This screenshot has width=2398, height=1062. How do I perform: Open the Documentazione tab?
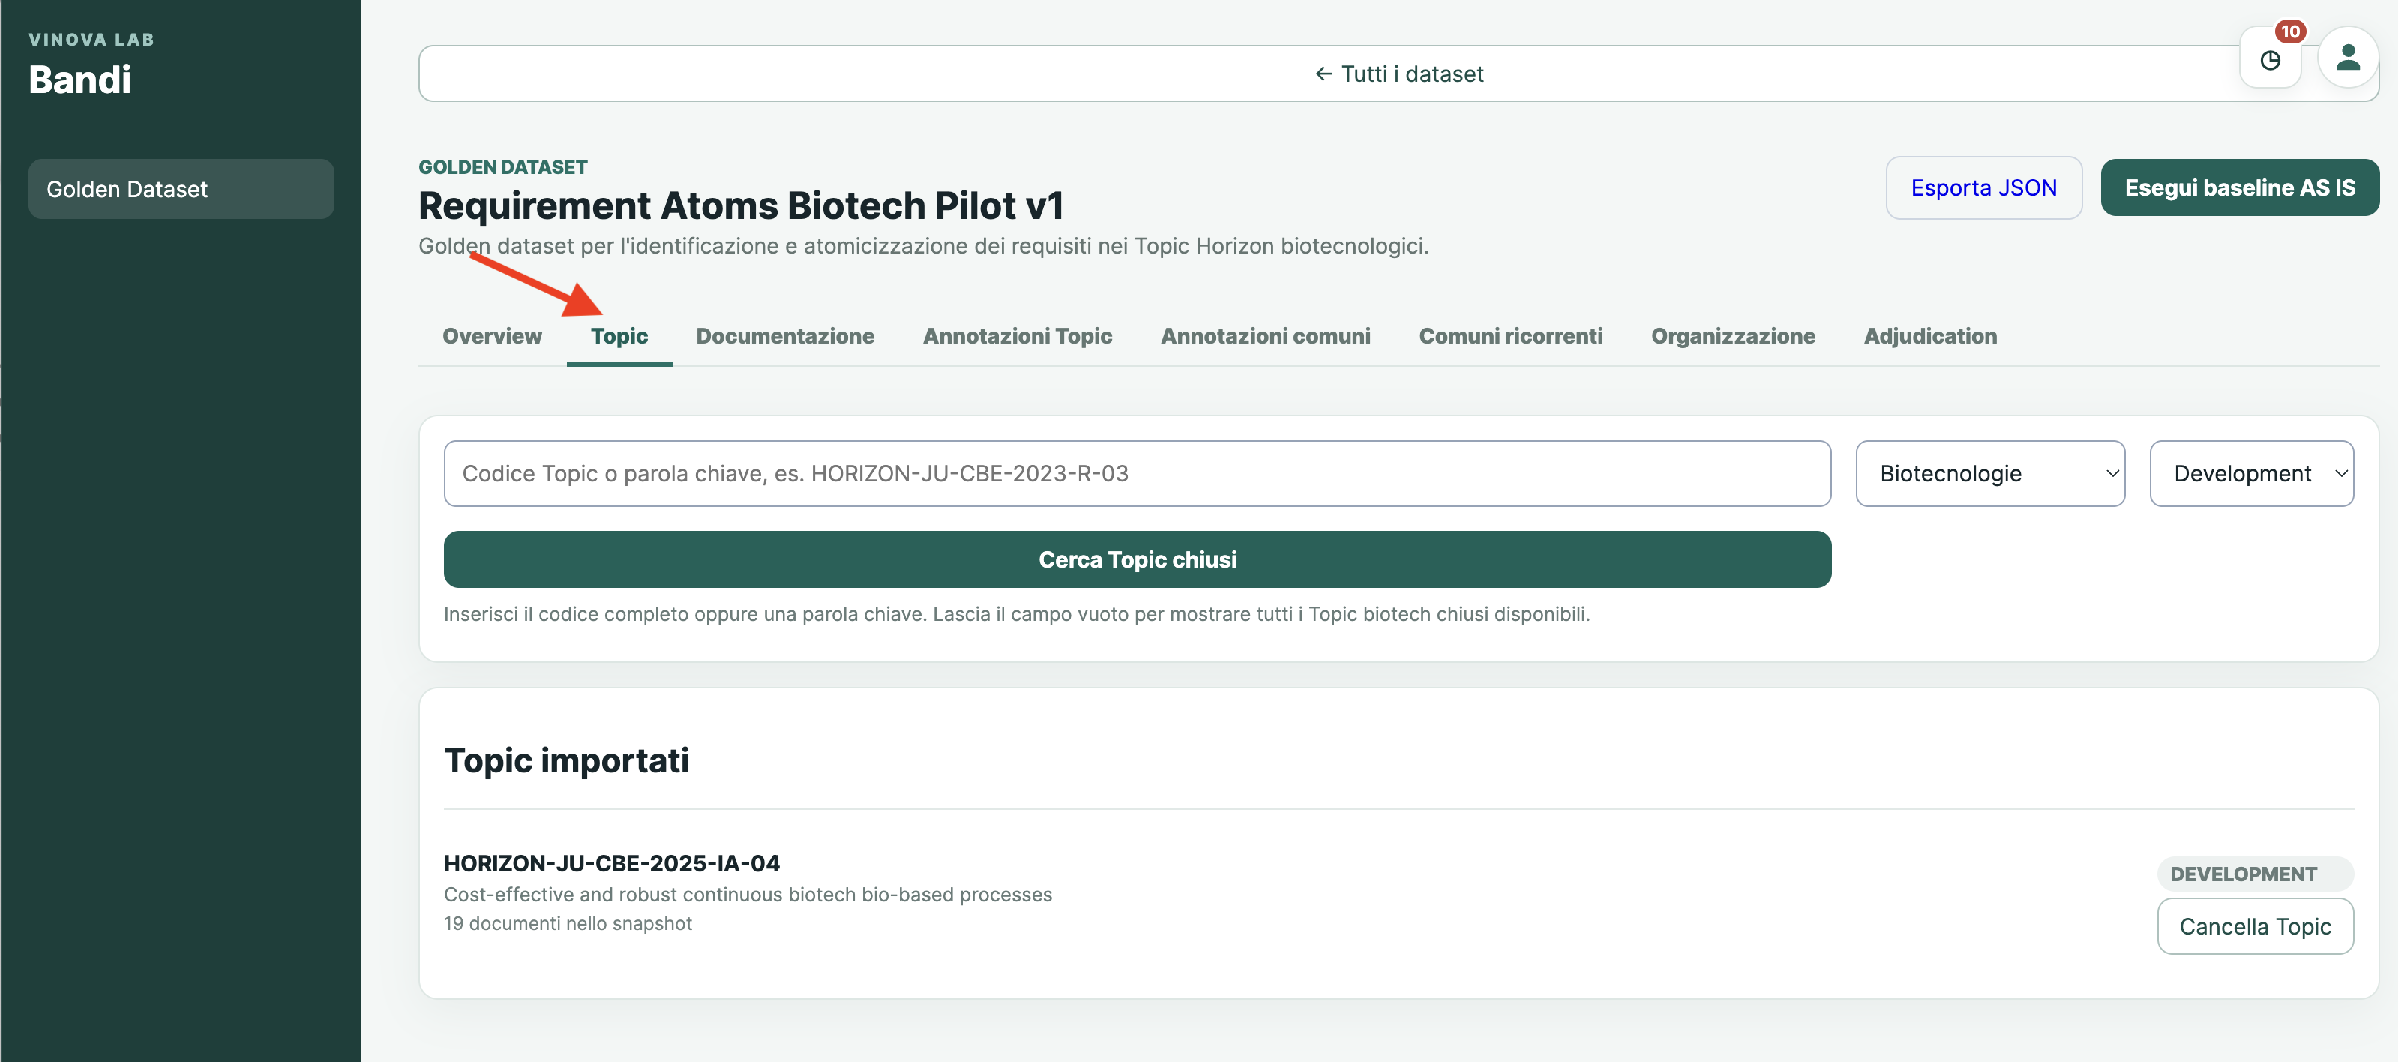coord(785,336)
